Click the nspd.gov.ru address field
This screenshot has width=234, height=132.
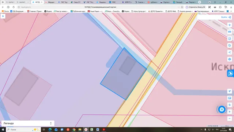pos(26,7)
